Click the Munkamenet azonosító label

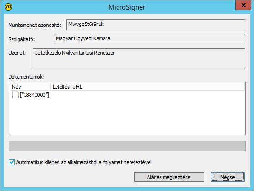(x=35, y=25)
